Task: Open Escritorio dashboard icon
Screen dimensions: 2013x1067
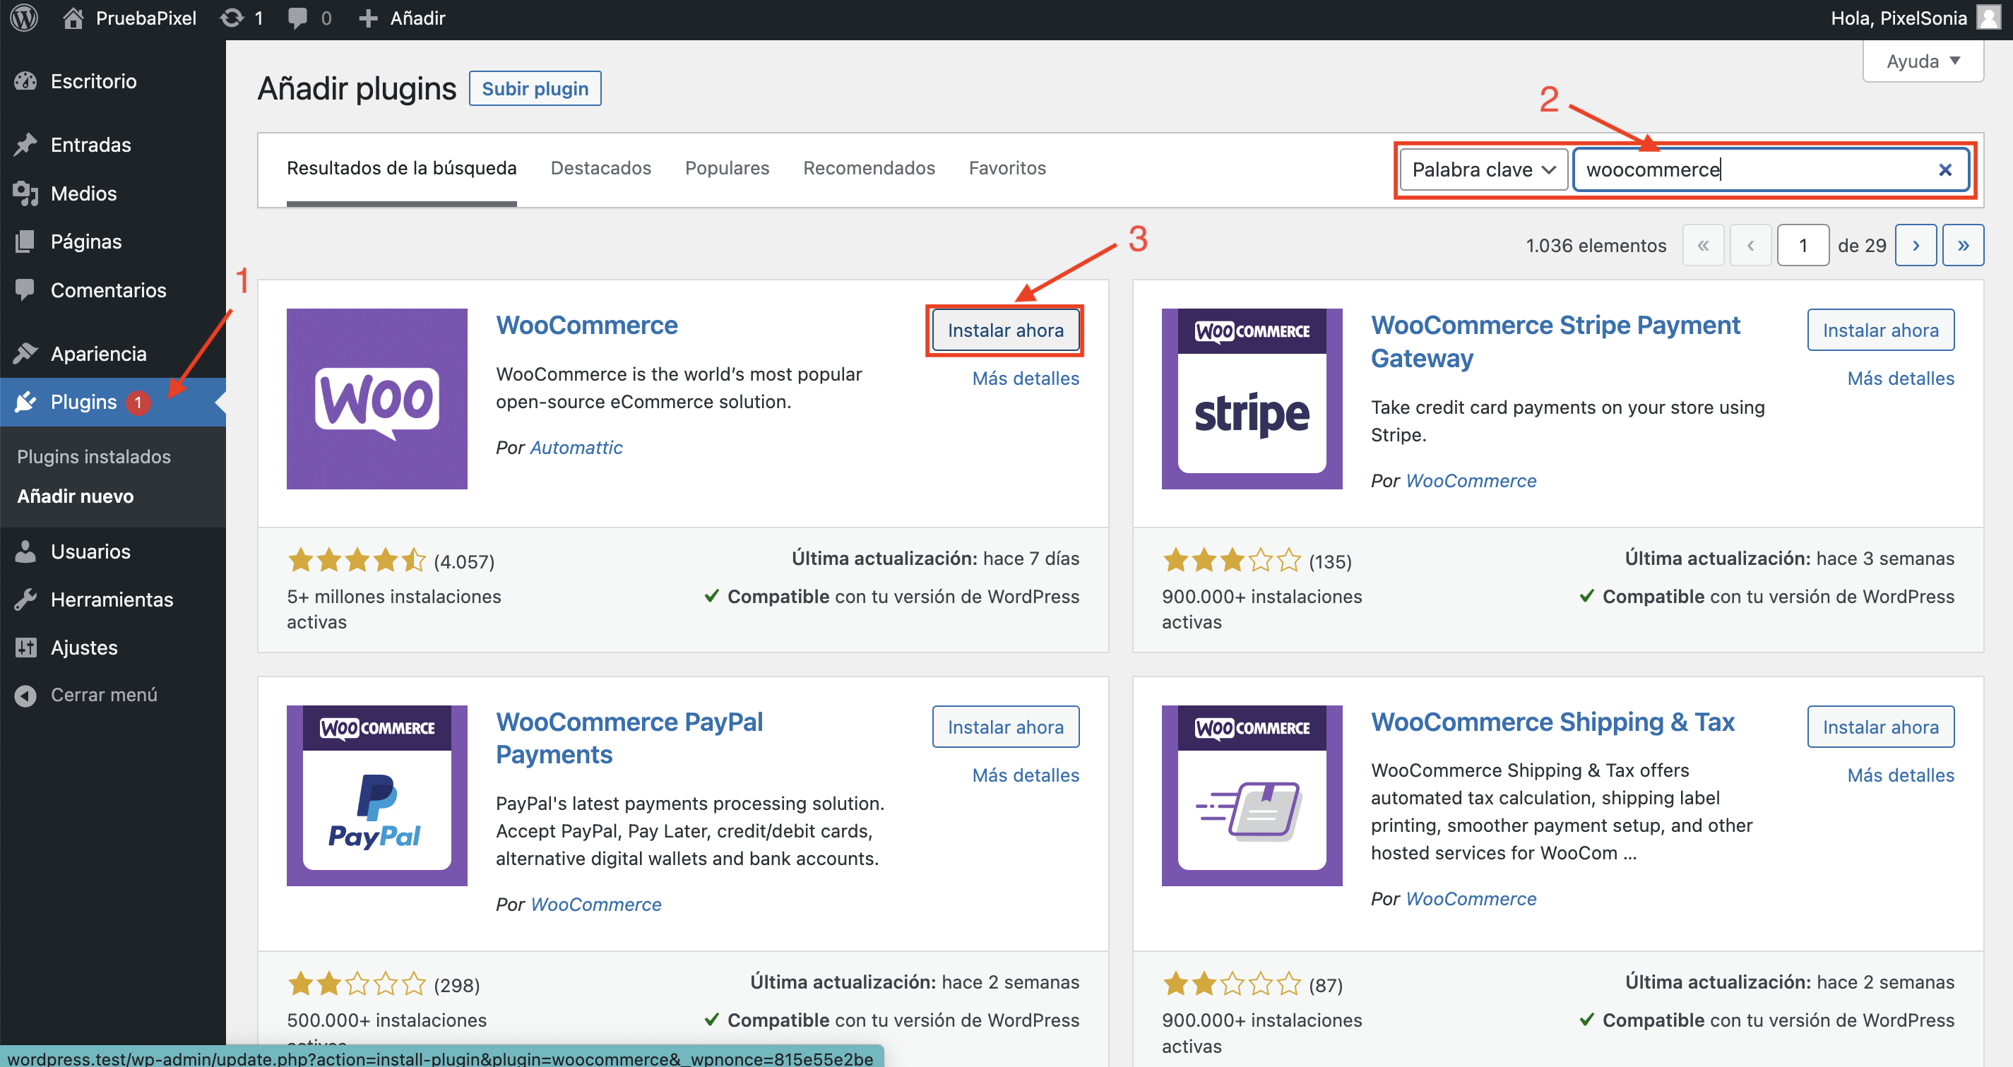Action: click(x=26, y=81)
